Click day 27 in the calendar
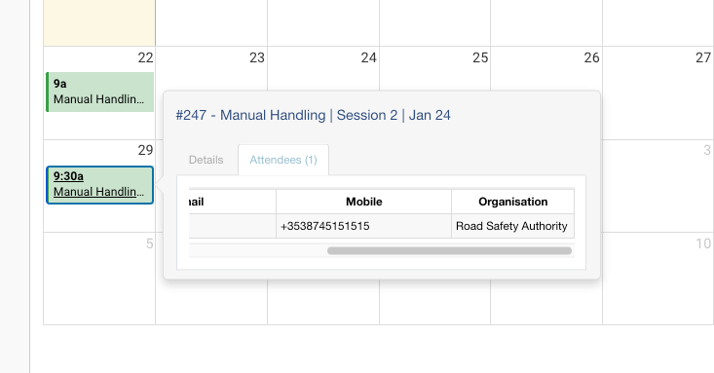Viewport: 714px width, 373px height. click(703, 57)
